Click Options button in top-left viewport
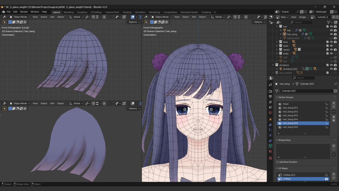This screenshot has height=191, width=339. [134, 22]
